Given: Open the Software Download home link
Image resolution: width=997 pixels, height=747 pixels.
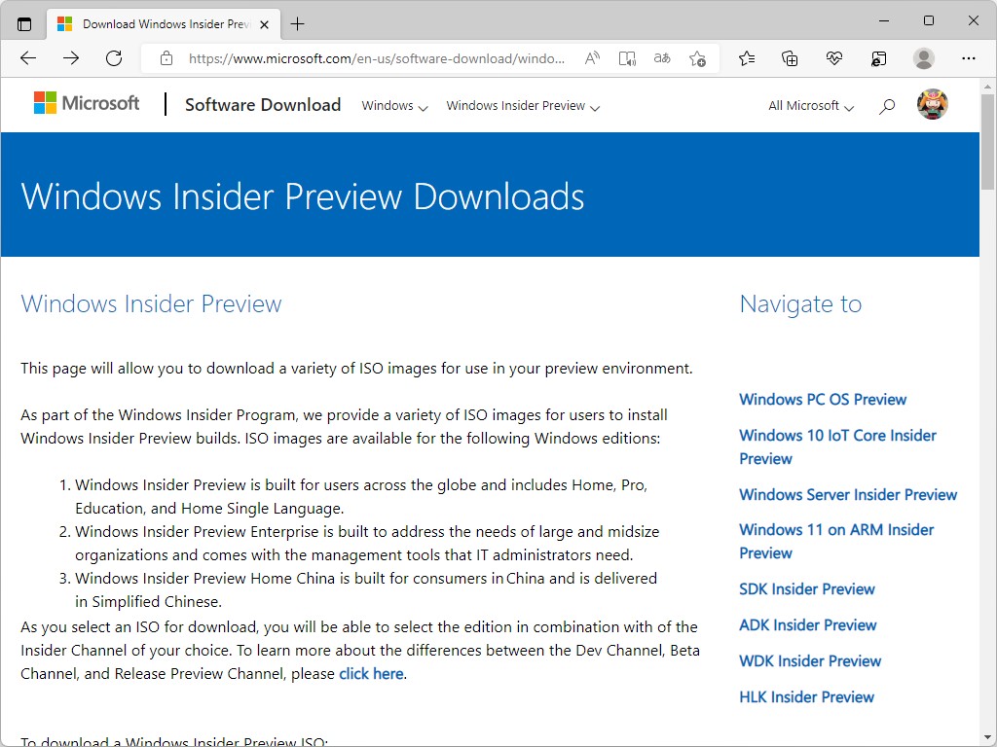Looking at the screenshot, I should (x=263, y=105).
